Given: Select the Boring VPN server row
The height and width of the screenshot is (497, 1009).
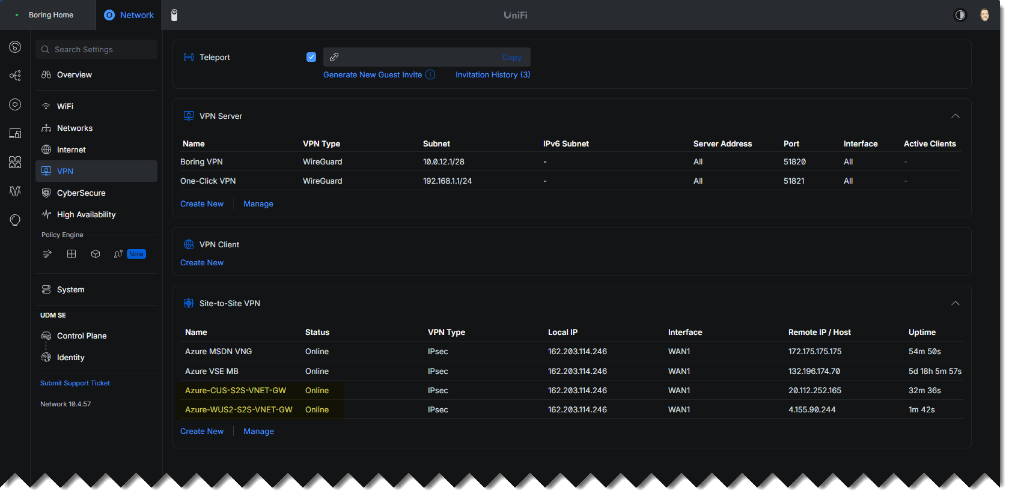Looking at the screenshot, I should [570, 161].
